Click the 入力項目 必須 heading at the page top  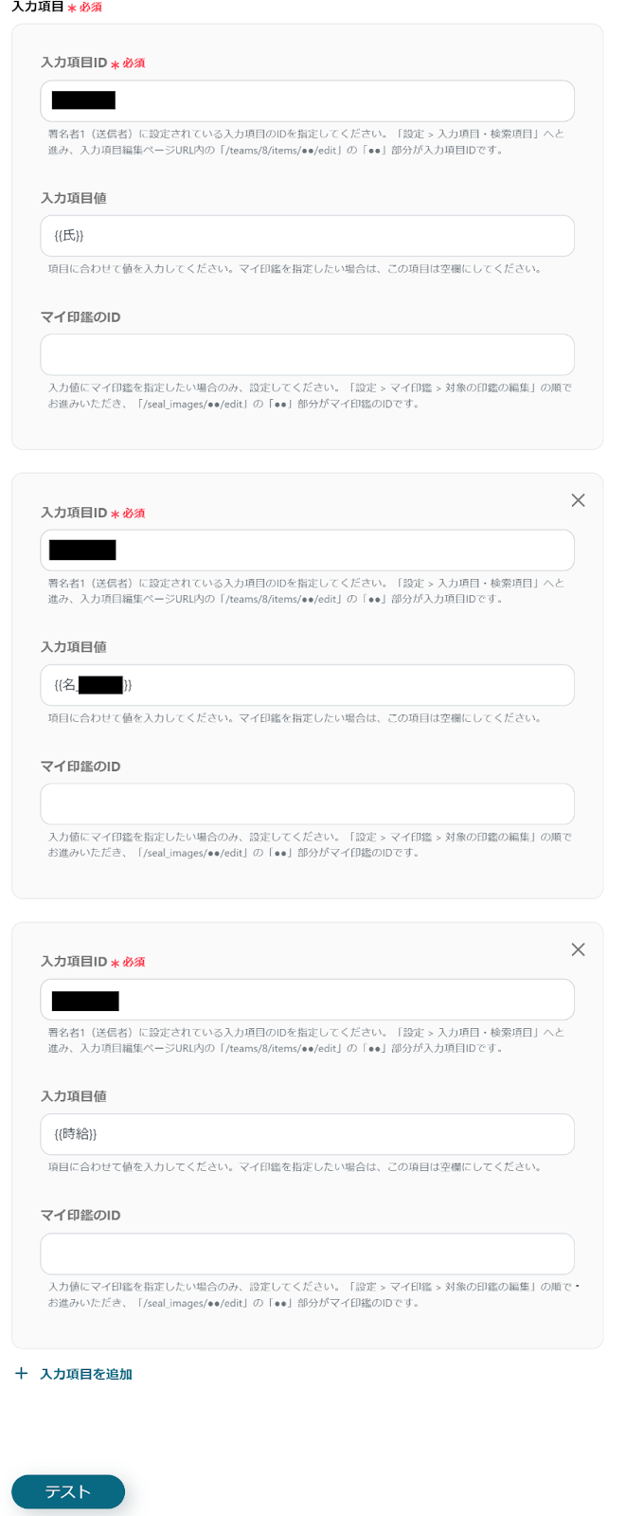(x=57, y=7)
